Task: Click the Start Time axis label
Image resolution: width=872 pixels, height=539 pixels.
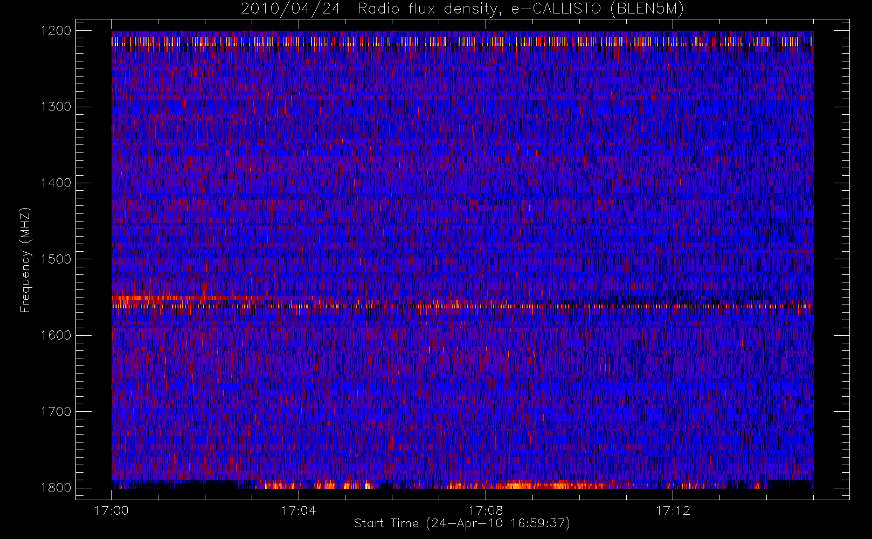Action: [x=462, y=523]
